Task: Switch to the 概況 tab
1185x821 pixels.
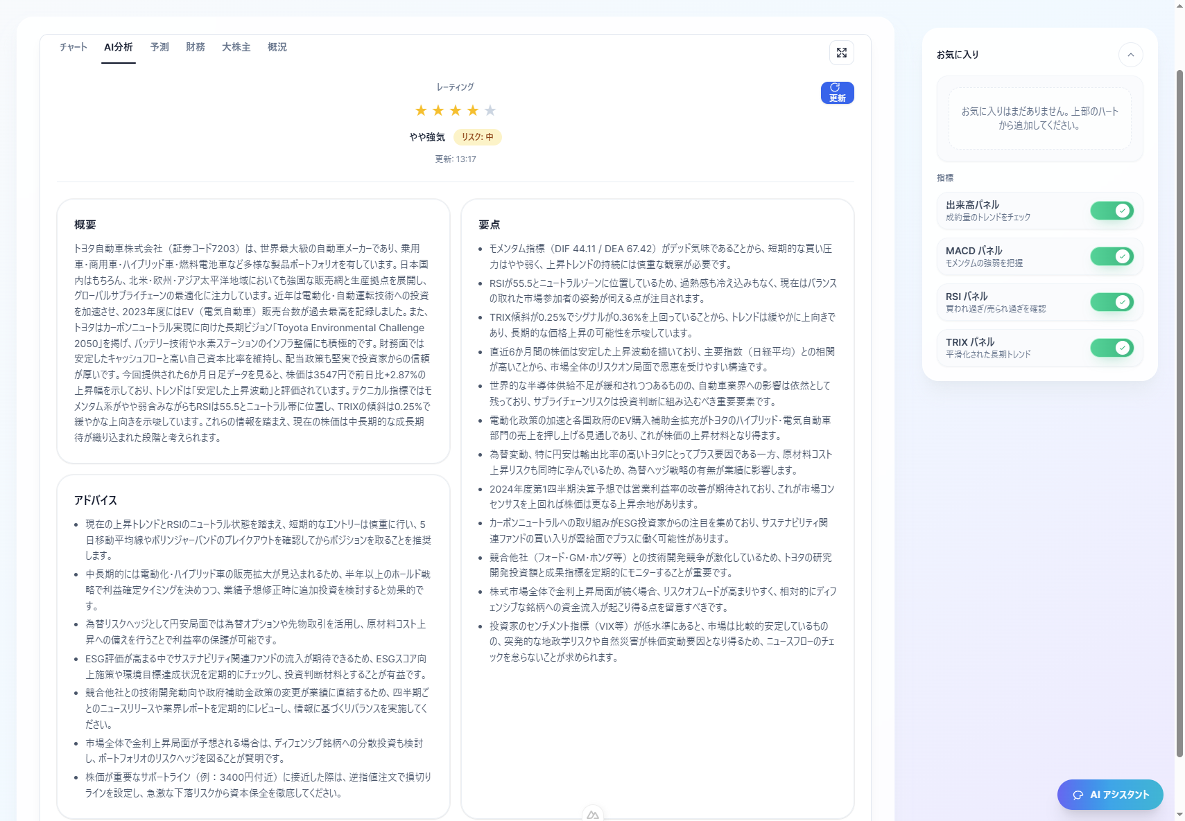Action: click(x=277, y=47)
